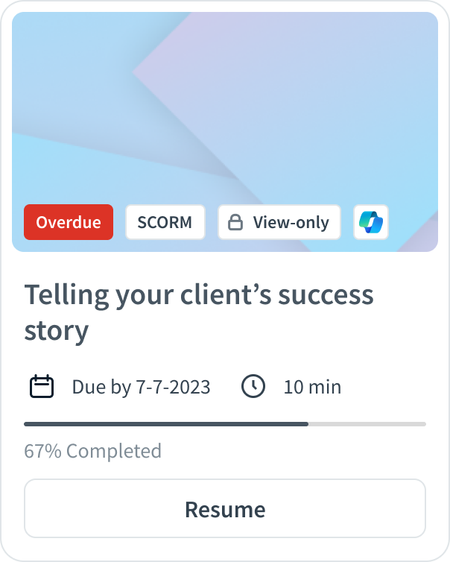Screen dimensions: 450x562
Task: Click the clock icon beside duration
Action: click(x=253, y=387)
